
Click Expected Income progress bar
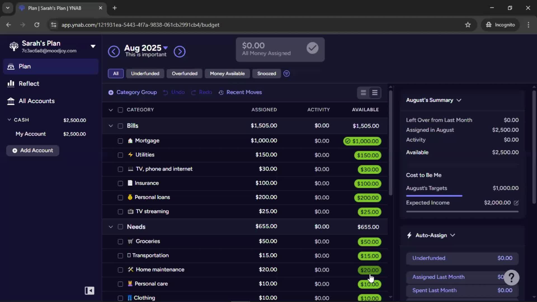(x=462, y=212)
